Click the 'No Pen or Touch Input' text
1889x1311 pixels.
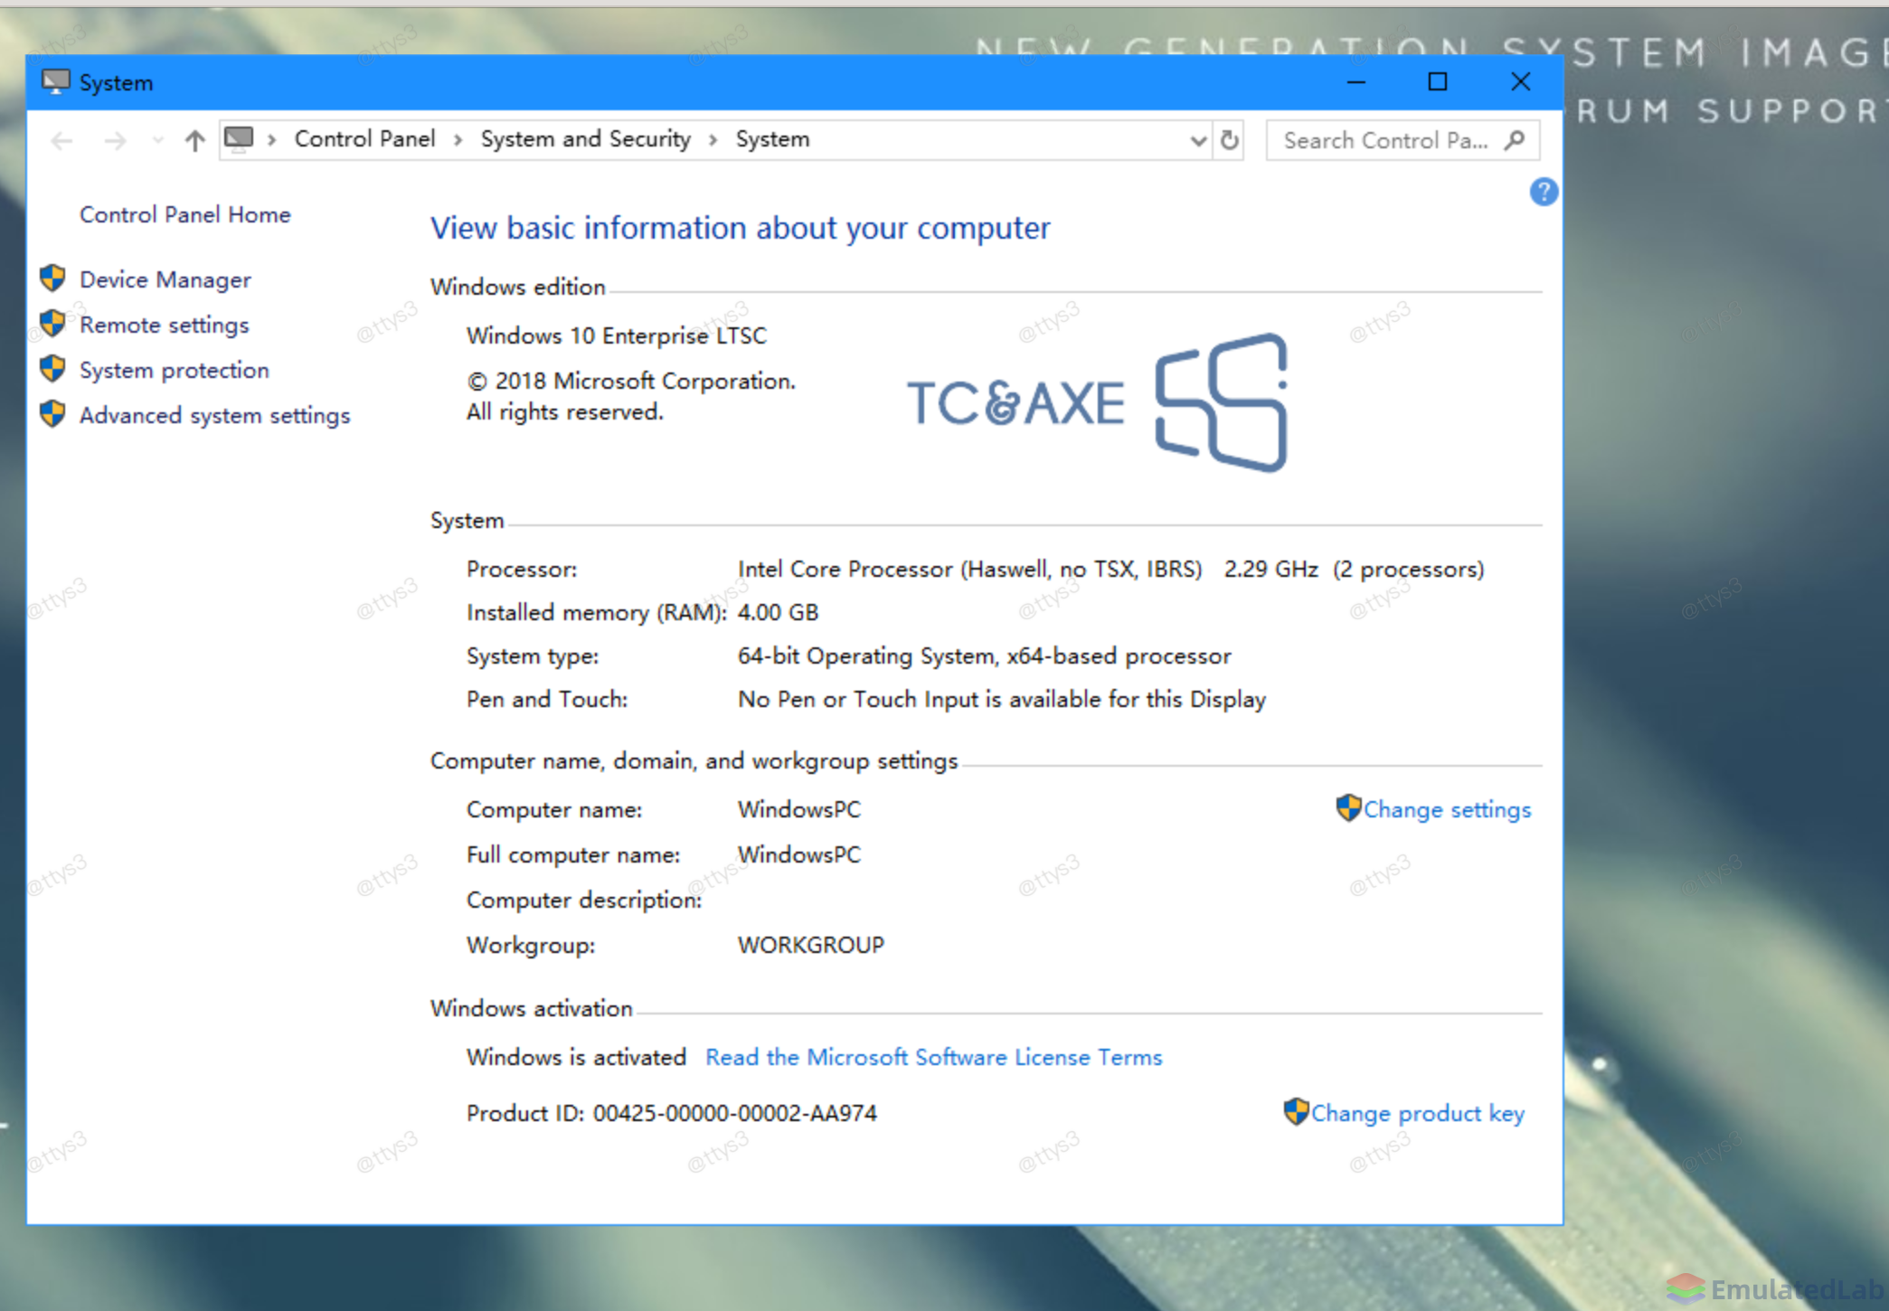tap(1002, 699)
